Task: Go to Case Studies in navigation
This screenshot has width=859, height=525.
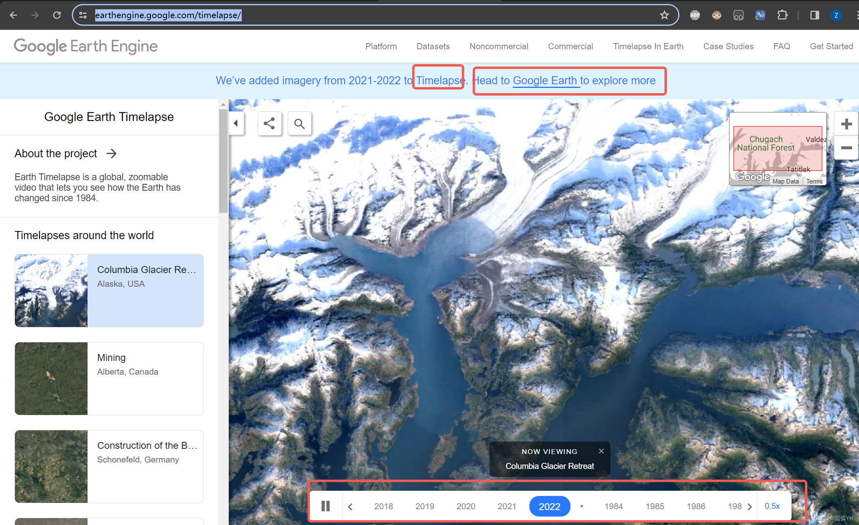Action: [728, 46]
